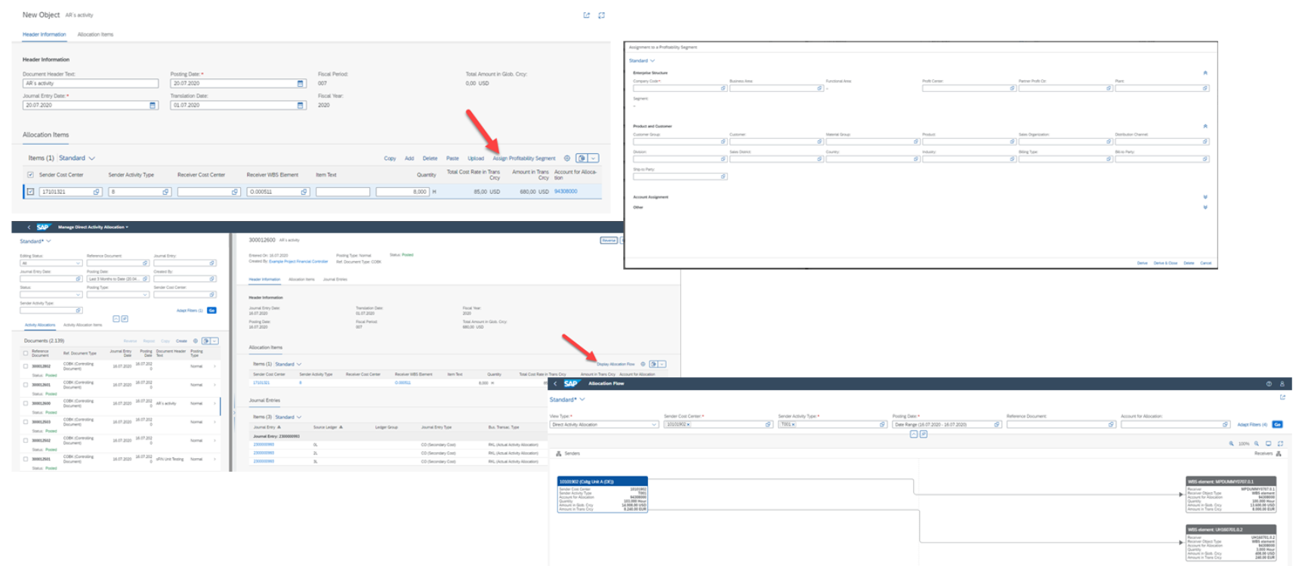Open table settings gear beside Assign Profitability Segment
The height and width of the screenshot is (572, 1296).
(567, 158)
